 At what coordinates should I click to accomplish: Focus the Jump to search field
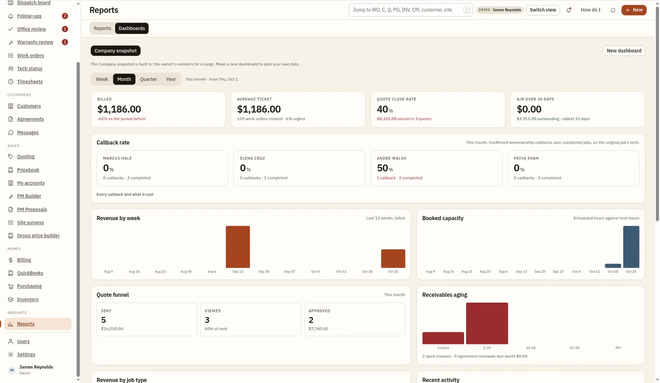click(411, 10)
